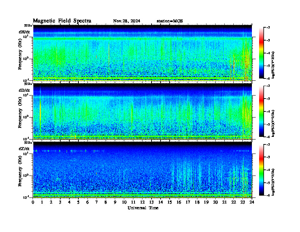The width and height of the screenshot is (300, 232).
Task: Click the hour 10 tick label
Action: [124, 202]
